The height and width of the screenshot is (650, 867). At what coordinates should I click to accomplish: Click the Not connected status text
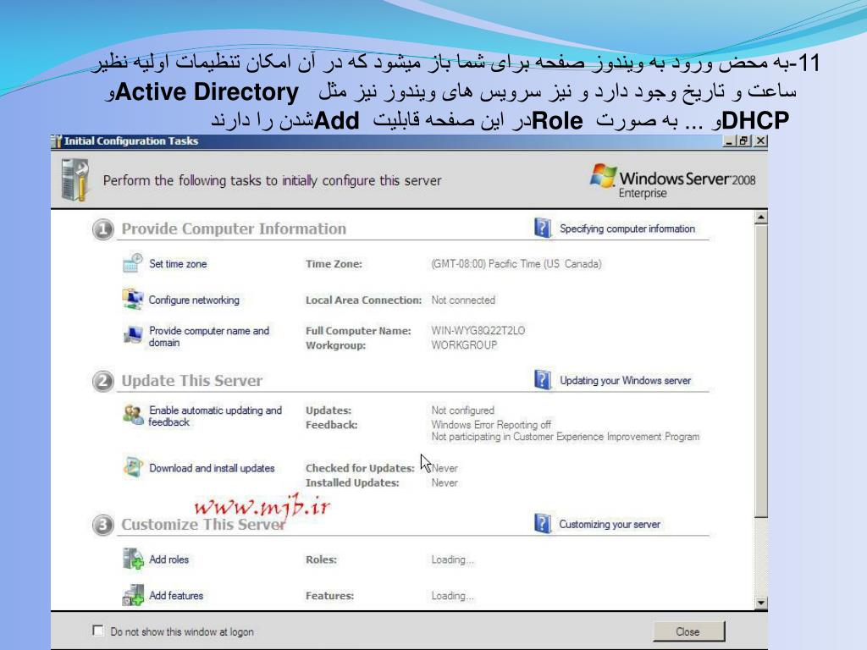pos(463,300)
